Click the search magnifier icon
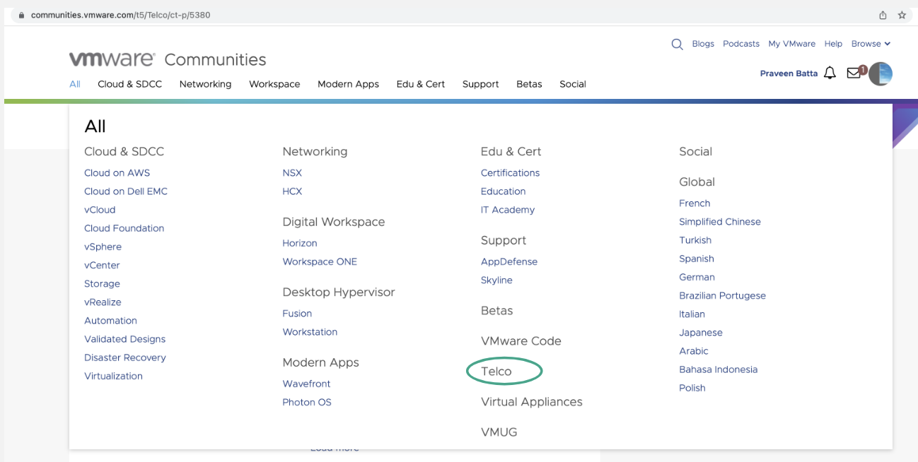The image size is (918, 462). click(x=677, y=44)
